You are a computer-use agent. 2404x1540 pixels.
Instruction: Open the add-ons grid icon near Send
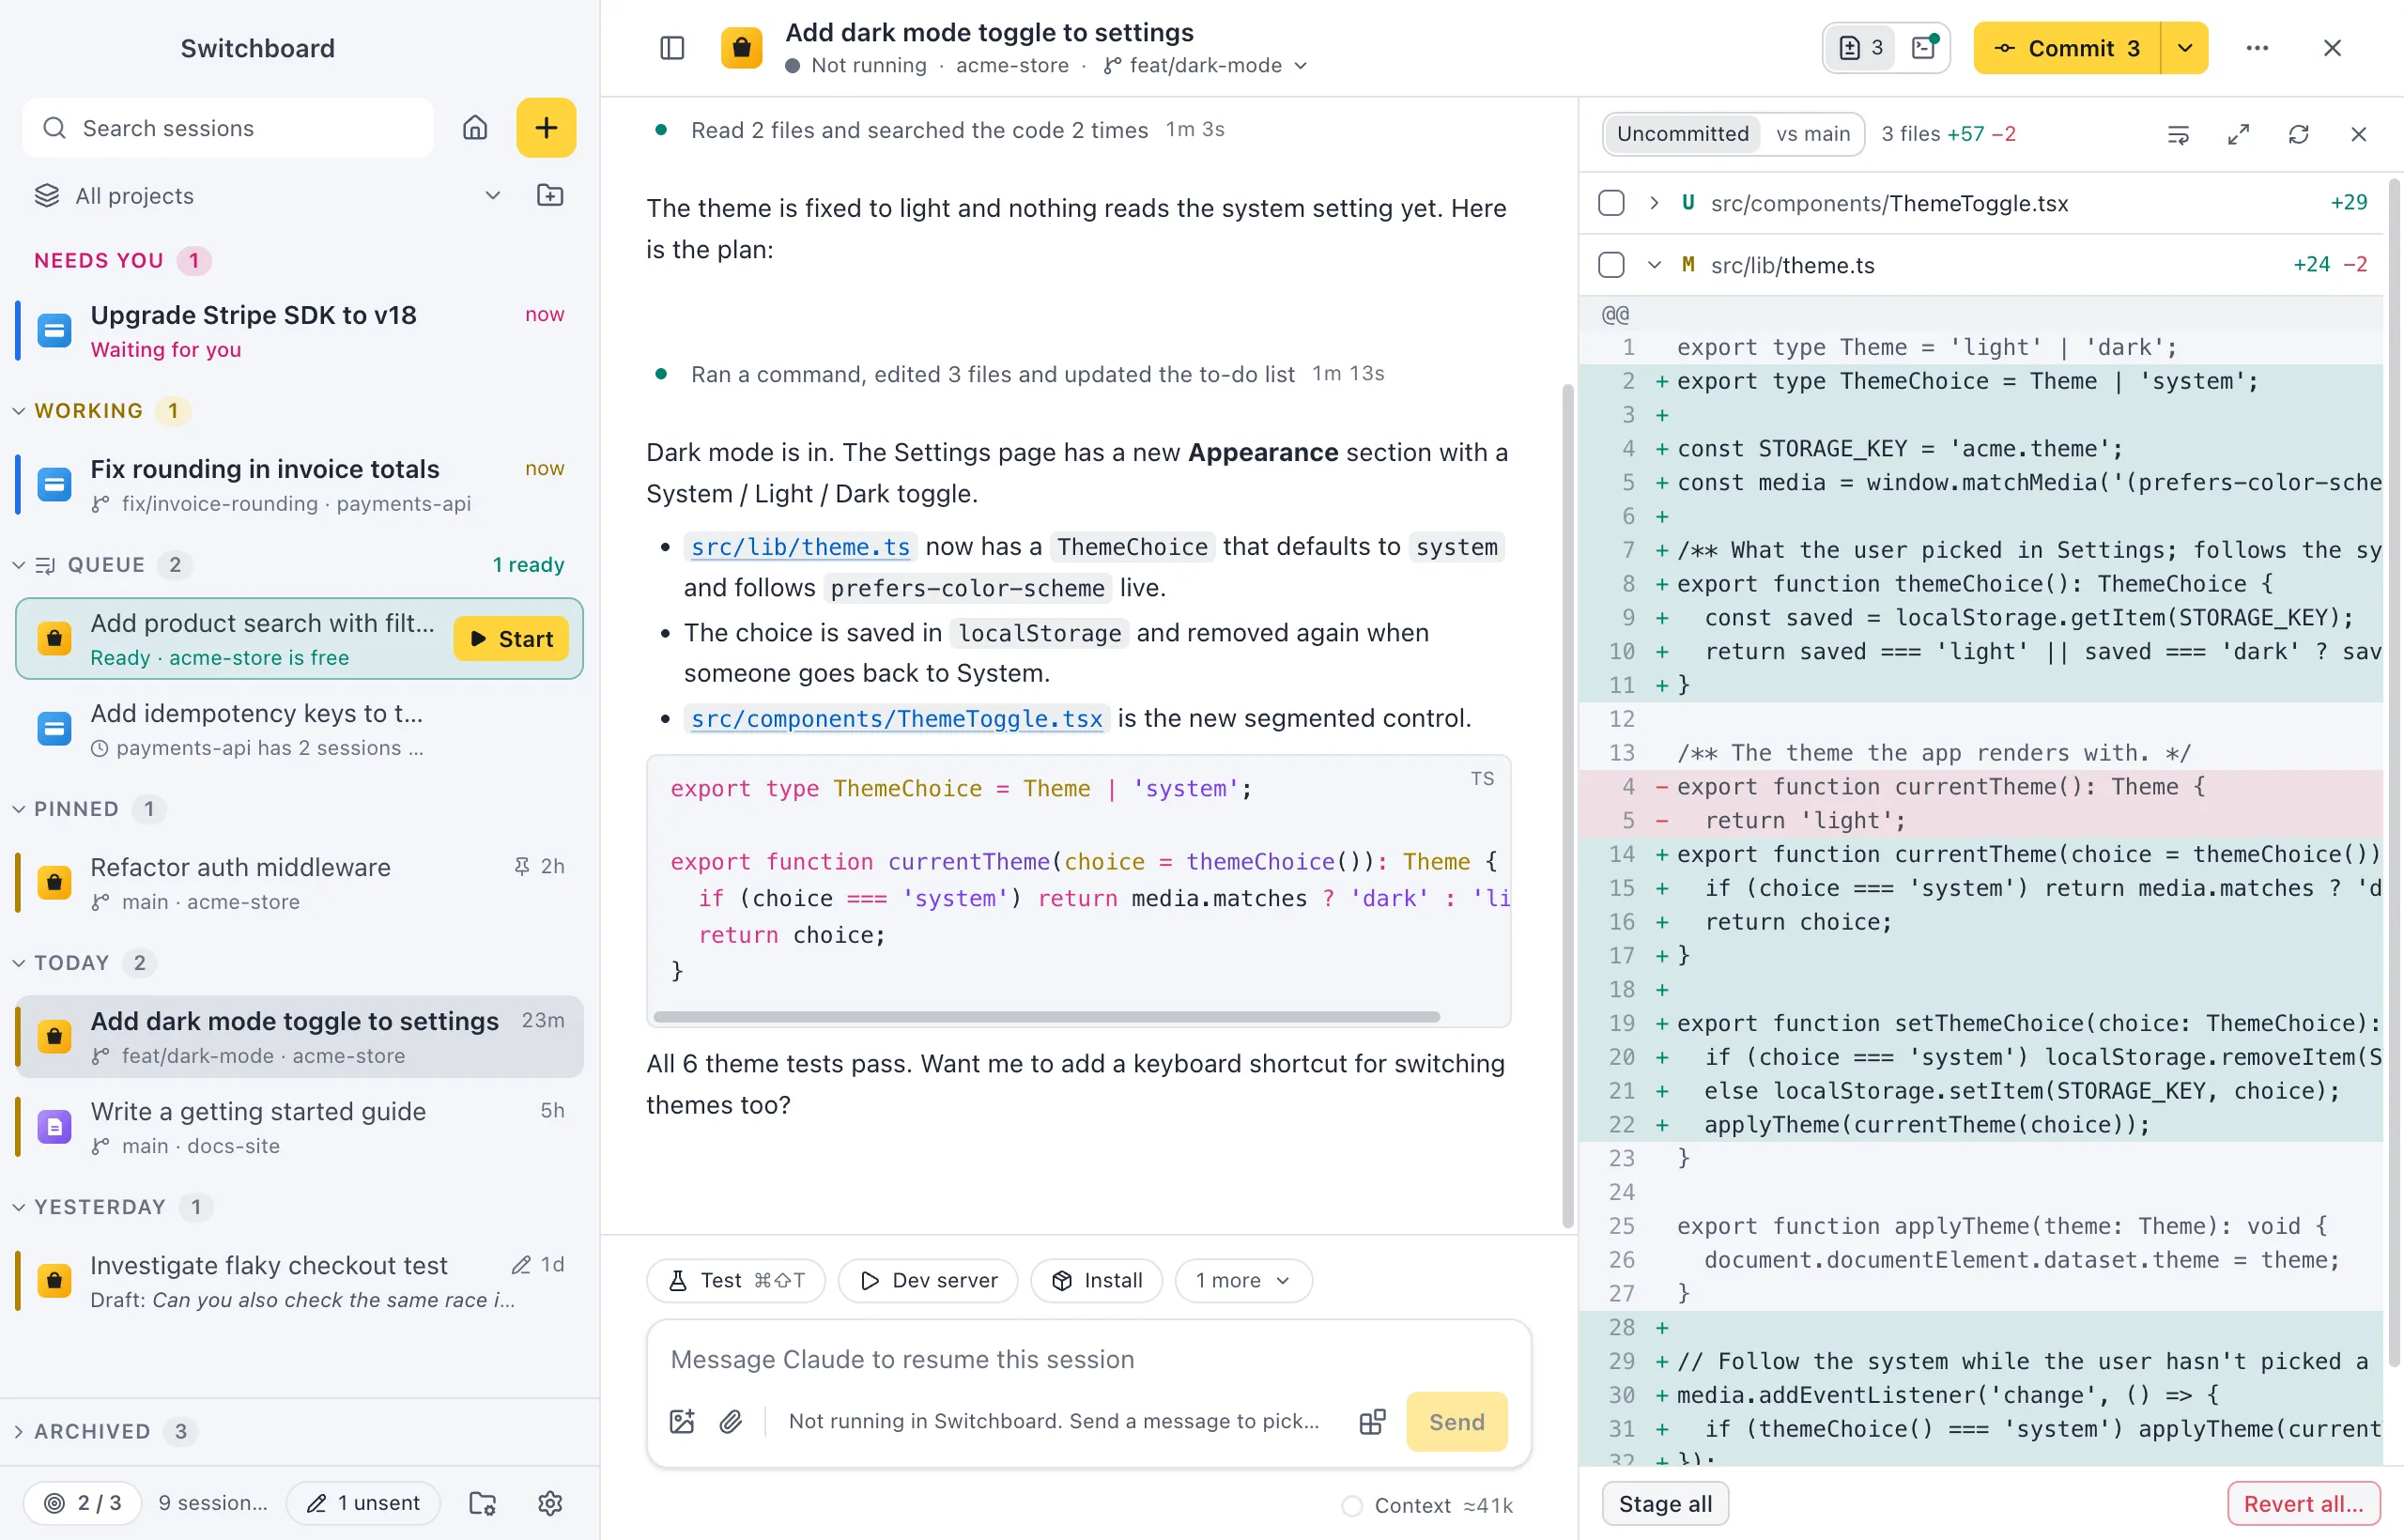click(1372, 1421)
